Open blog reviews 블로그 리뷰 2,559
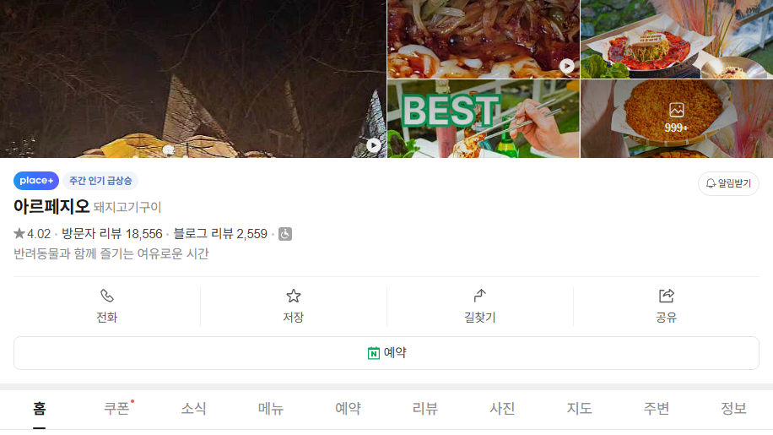The width and height of the screenshot is (773, 435). (220, 234)
